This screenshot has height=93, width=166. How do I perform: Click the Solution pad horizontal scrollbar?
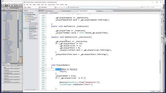(30, 90)
